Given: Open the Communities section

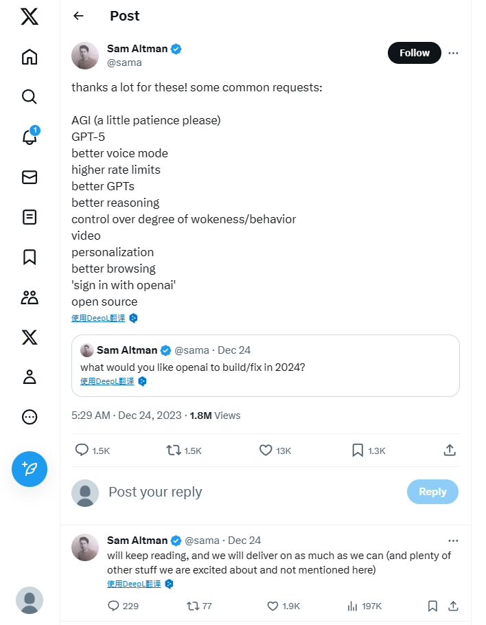Looking at the screenshot, I should point(29,297).
